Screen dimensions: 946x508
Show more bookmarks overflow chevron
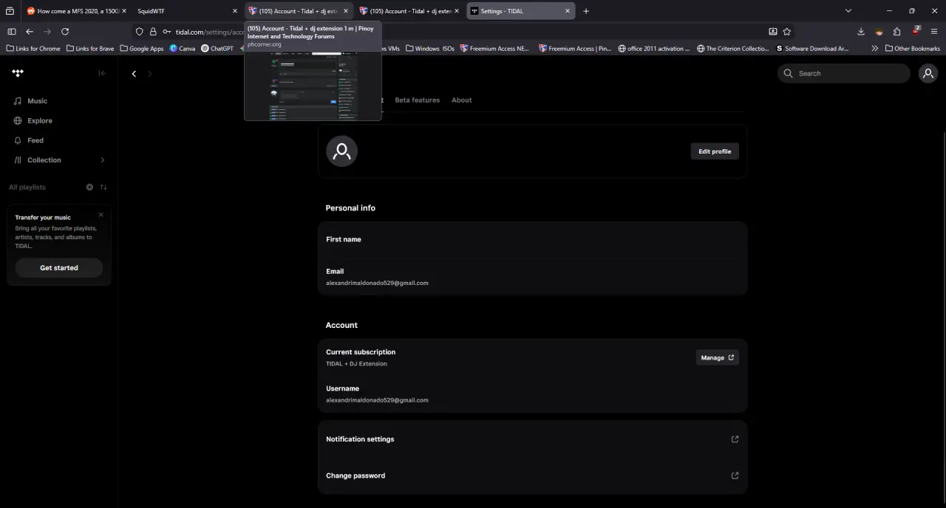(x=875, y=49)
